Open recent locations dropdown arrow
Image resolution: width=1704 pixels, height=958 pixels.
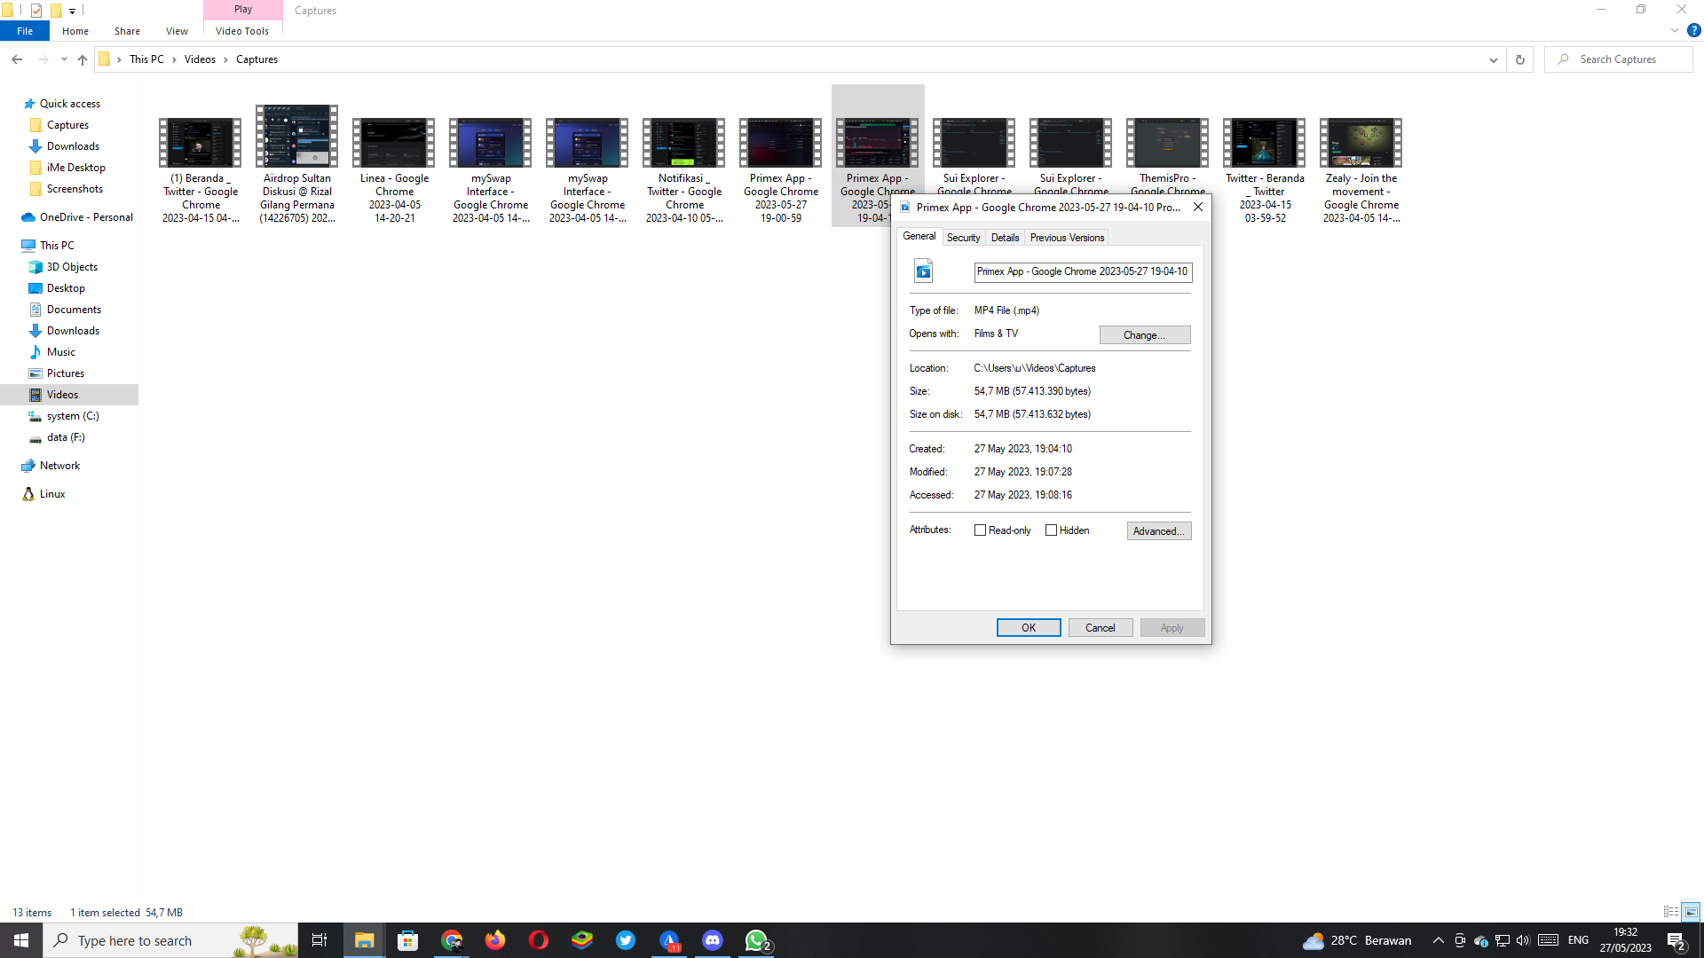coord(64,59)
